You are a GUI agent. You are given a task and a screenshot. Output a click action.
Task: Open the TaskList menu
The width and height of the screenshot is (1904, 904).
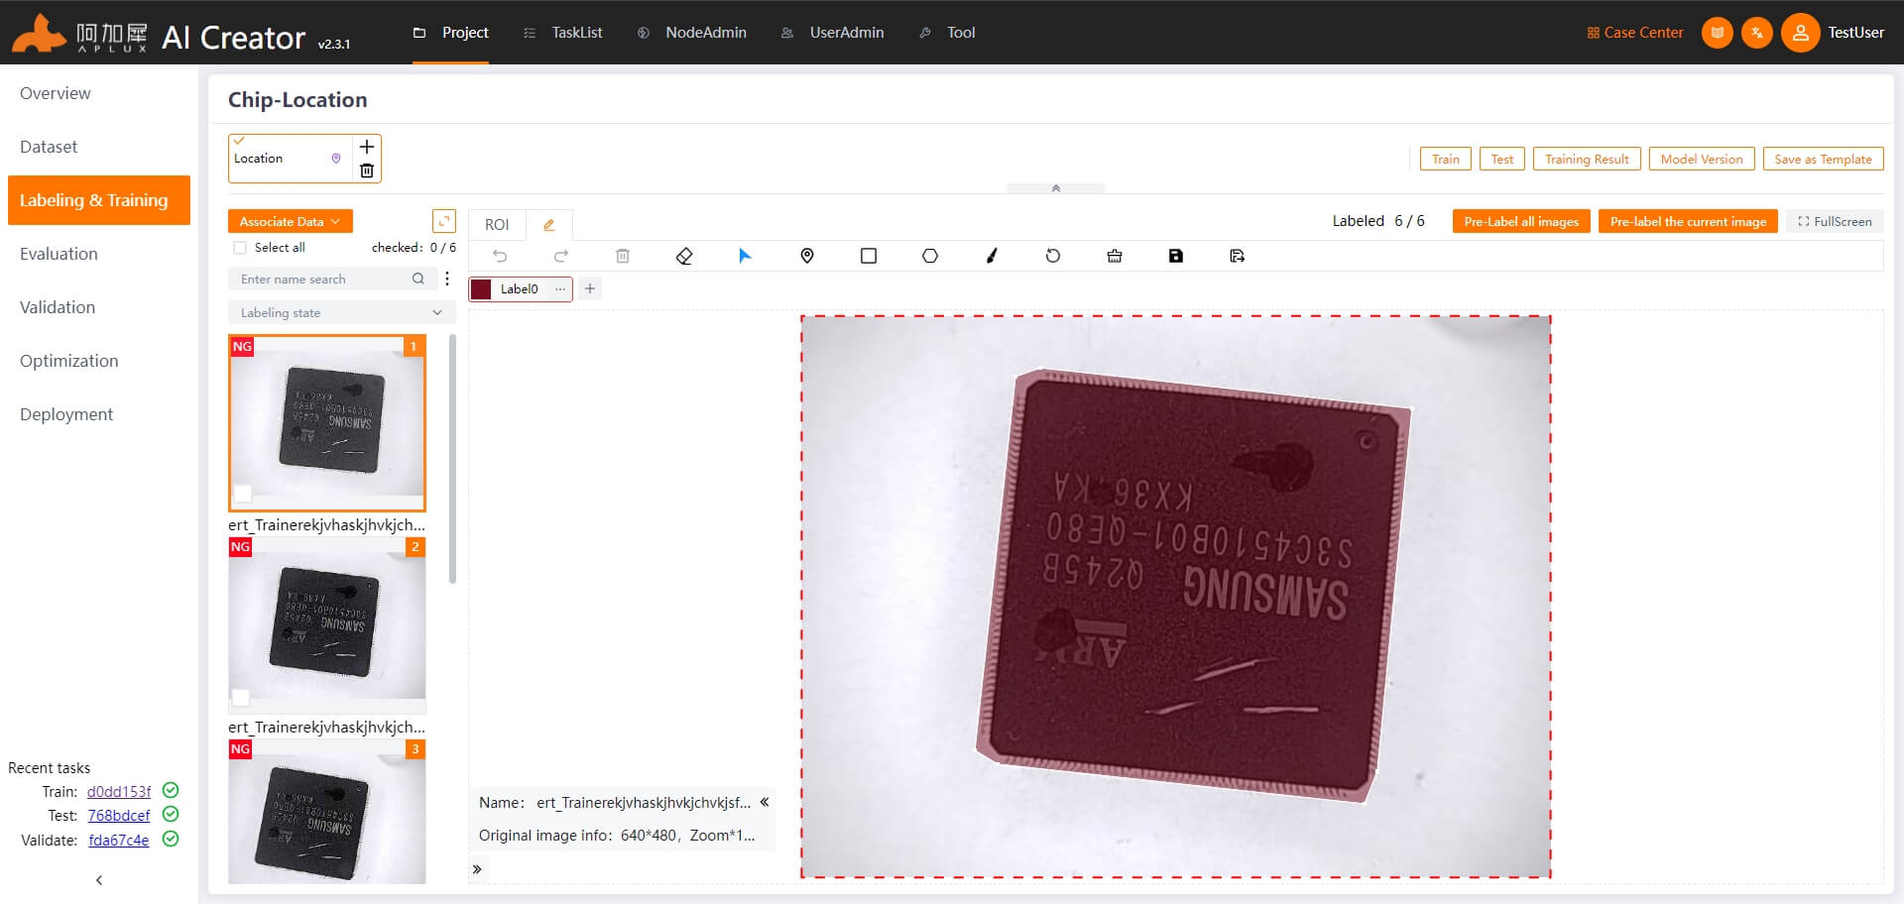click(563, 33)
